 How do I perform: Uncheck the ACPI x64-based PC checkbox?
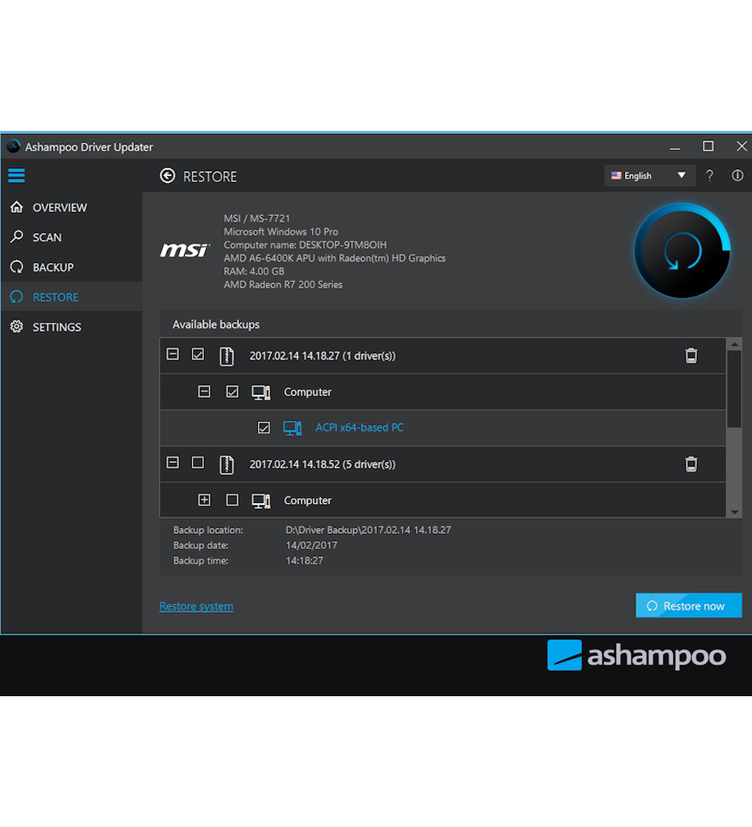(x=263, y=428)
